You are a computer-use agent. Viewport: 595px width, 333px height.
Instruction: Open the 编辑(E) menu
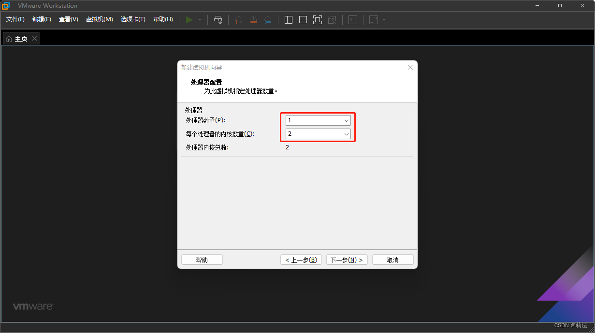(x=42, y=19)
